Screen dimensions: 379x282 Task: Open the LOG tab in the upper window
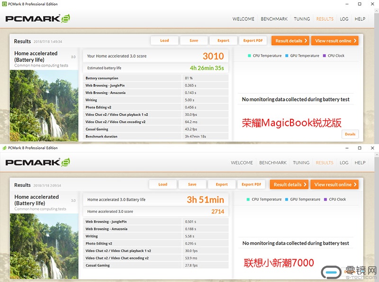[344, 19]
